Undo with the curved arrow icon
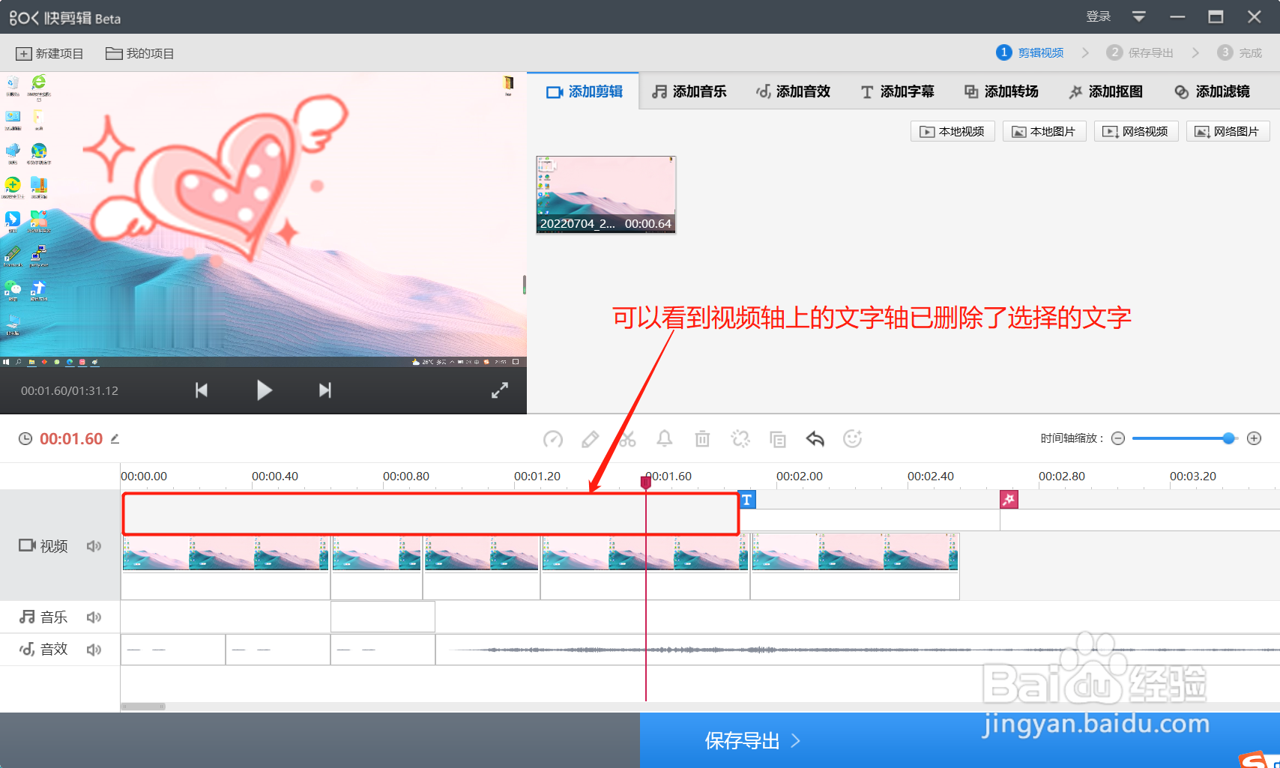This screenshot has height=768, width=1280. click(x=815, y=439)
